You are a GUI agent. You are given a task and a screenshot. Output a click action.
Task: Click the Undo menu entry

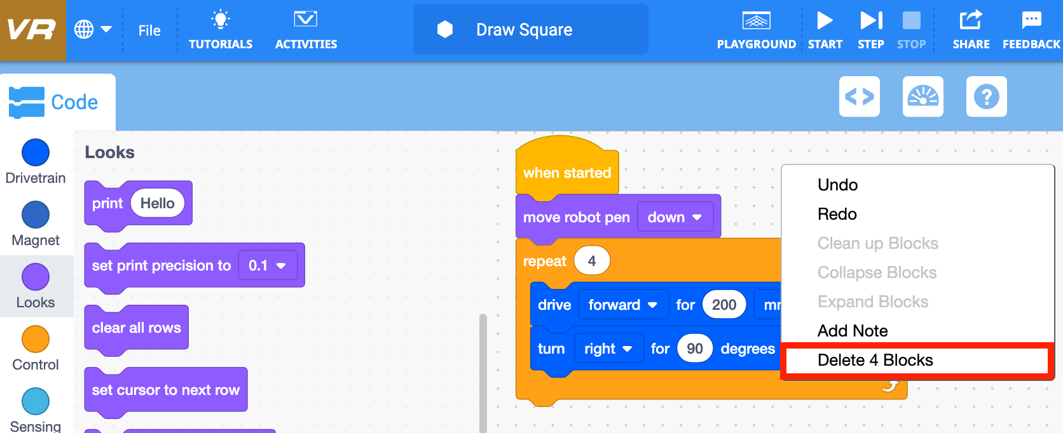pyautogui.click(x=837, y=185)
